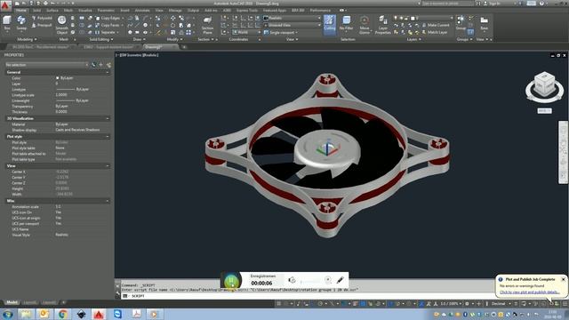Click the recorder pencil annotate icon
The image size is (569, 320).
pyautogui.click(x=340, y=280)
